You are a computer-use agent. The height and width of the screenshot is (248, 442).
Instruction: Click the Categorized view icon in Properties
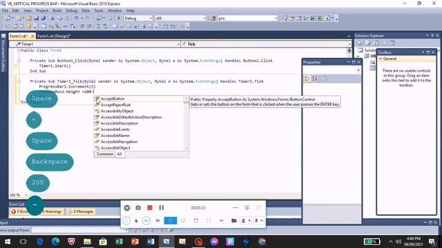307,79
